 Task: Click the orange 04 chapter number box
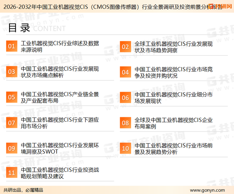point(125,72)
